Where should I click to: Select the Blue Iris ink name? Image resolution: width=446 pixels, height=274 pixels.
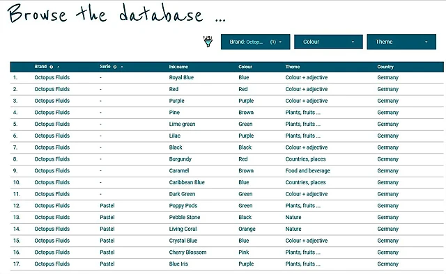178,264
